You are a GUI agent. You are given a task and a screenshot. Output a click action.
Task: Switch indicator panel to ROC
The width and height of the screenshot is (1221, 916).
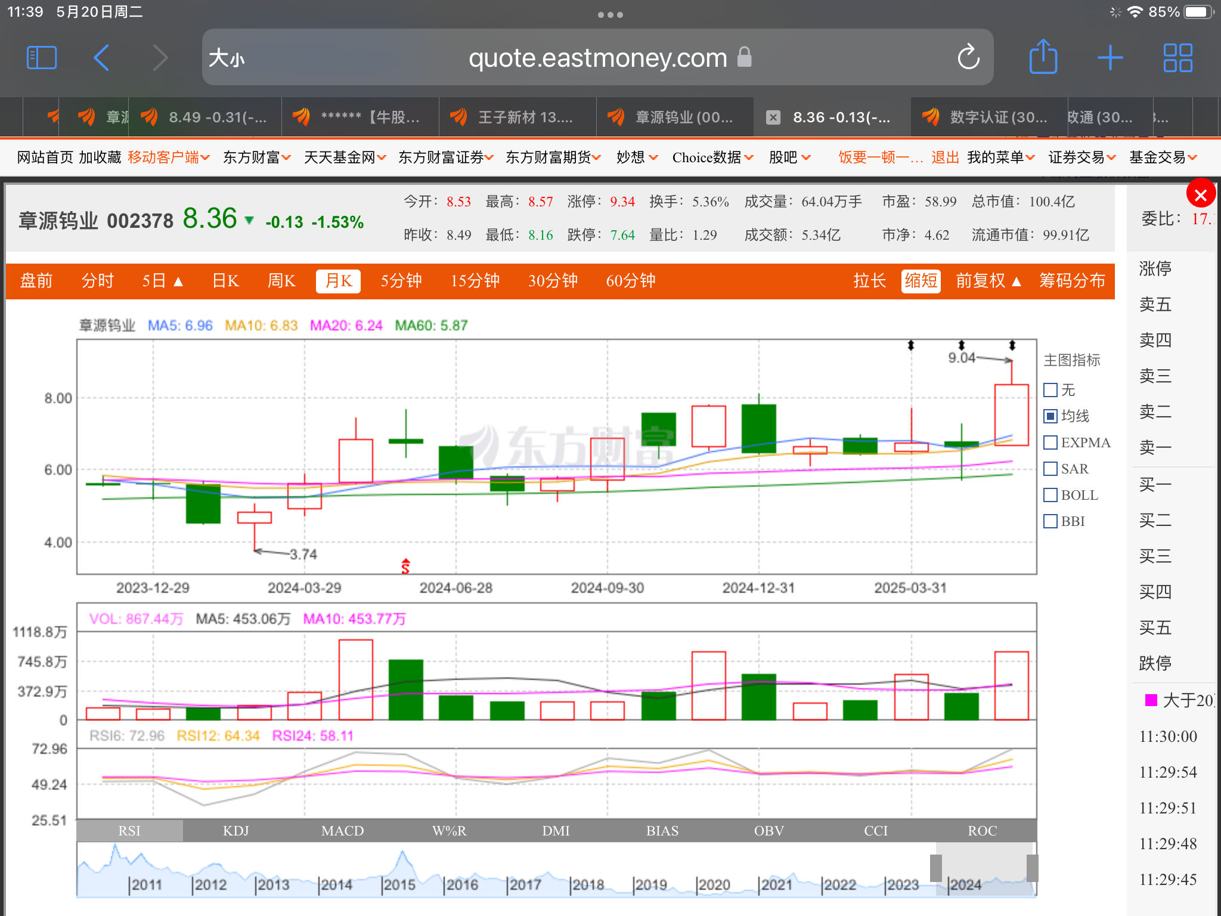[983, 831]
